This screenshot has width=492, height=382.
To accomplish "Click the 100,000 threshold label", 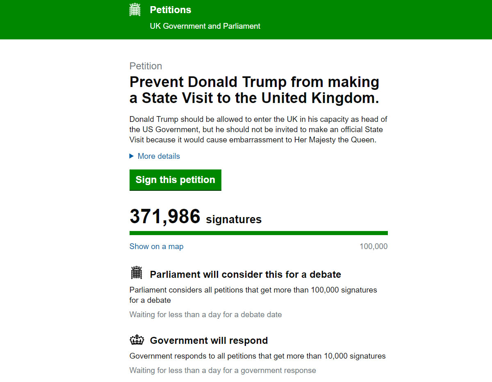I will pos(374,246).
